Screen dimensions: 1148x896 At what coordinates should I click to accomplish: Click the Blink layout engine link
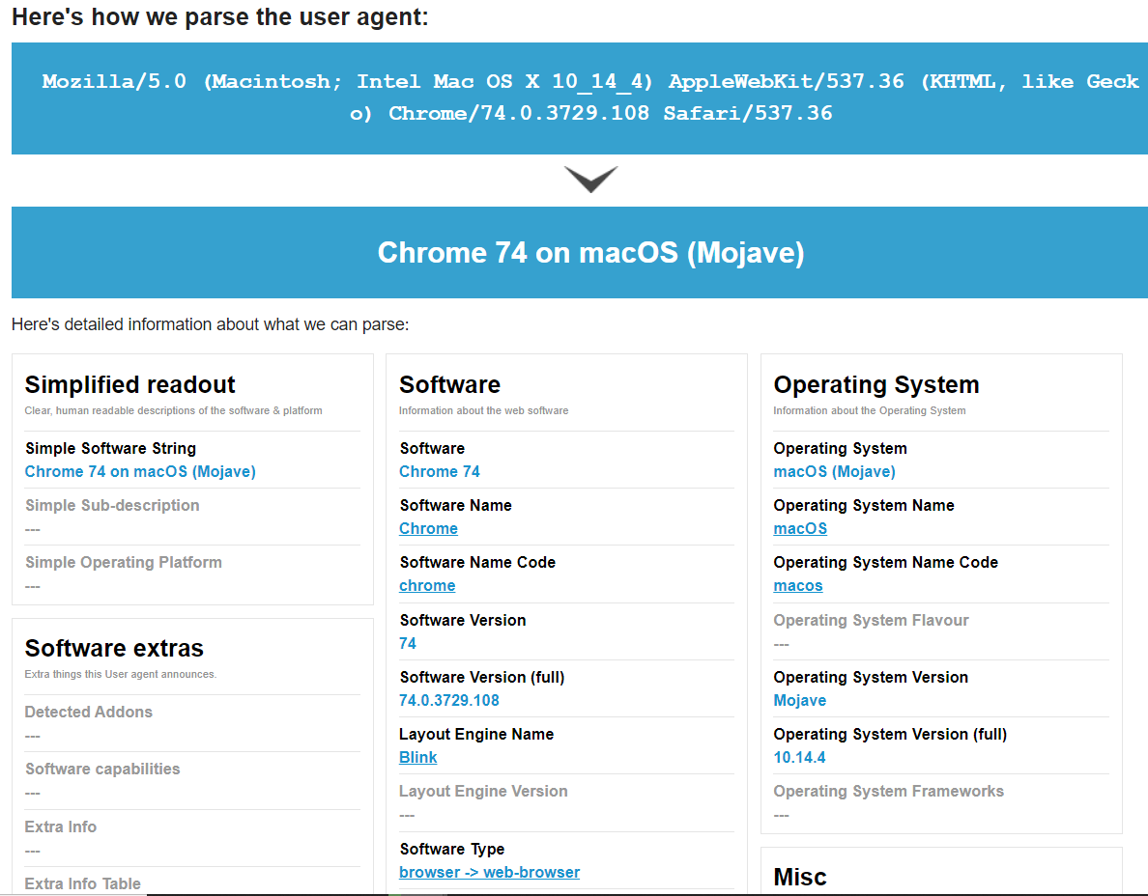[x=417, y=757]
